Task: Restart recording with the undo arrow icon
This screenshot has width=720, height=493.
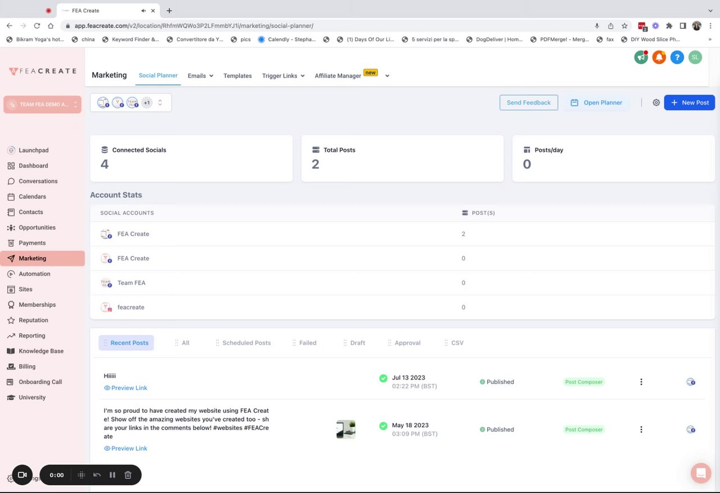Action: coord(97,475)
